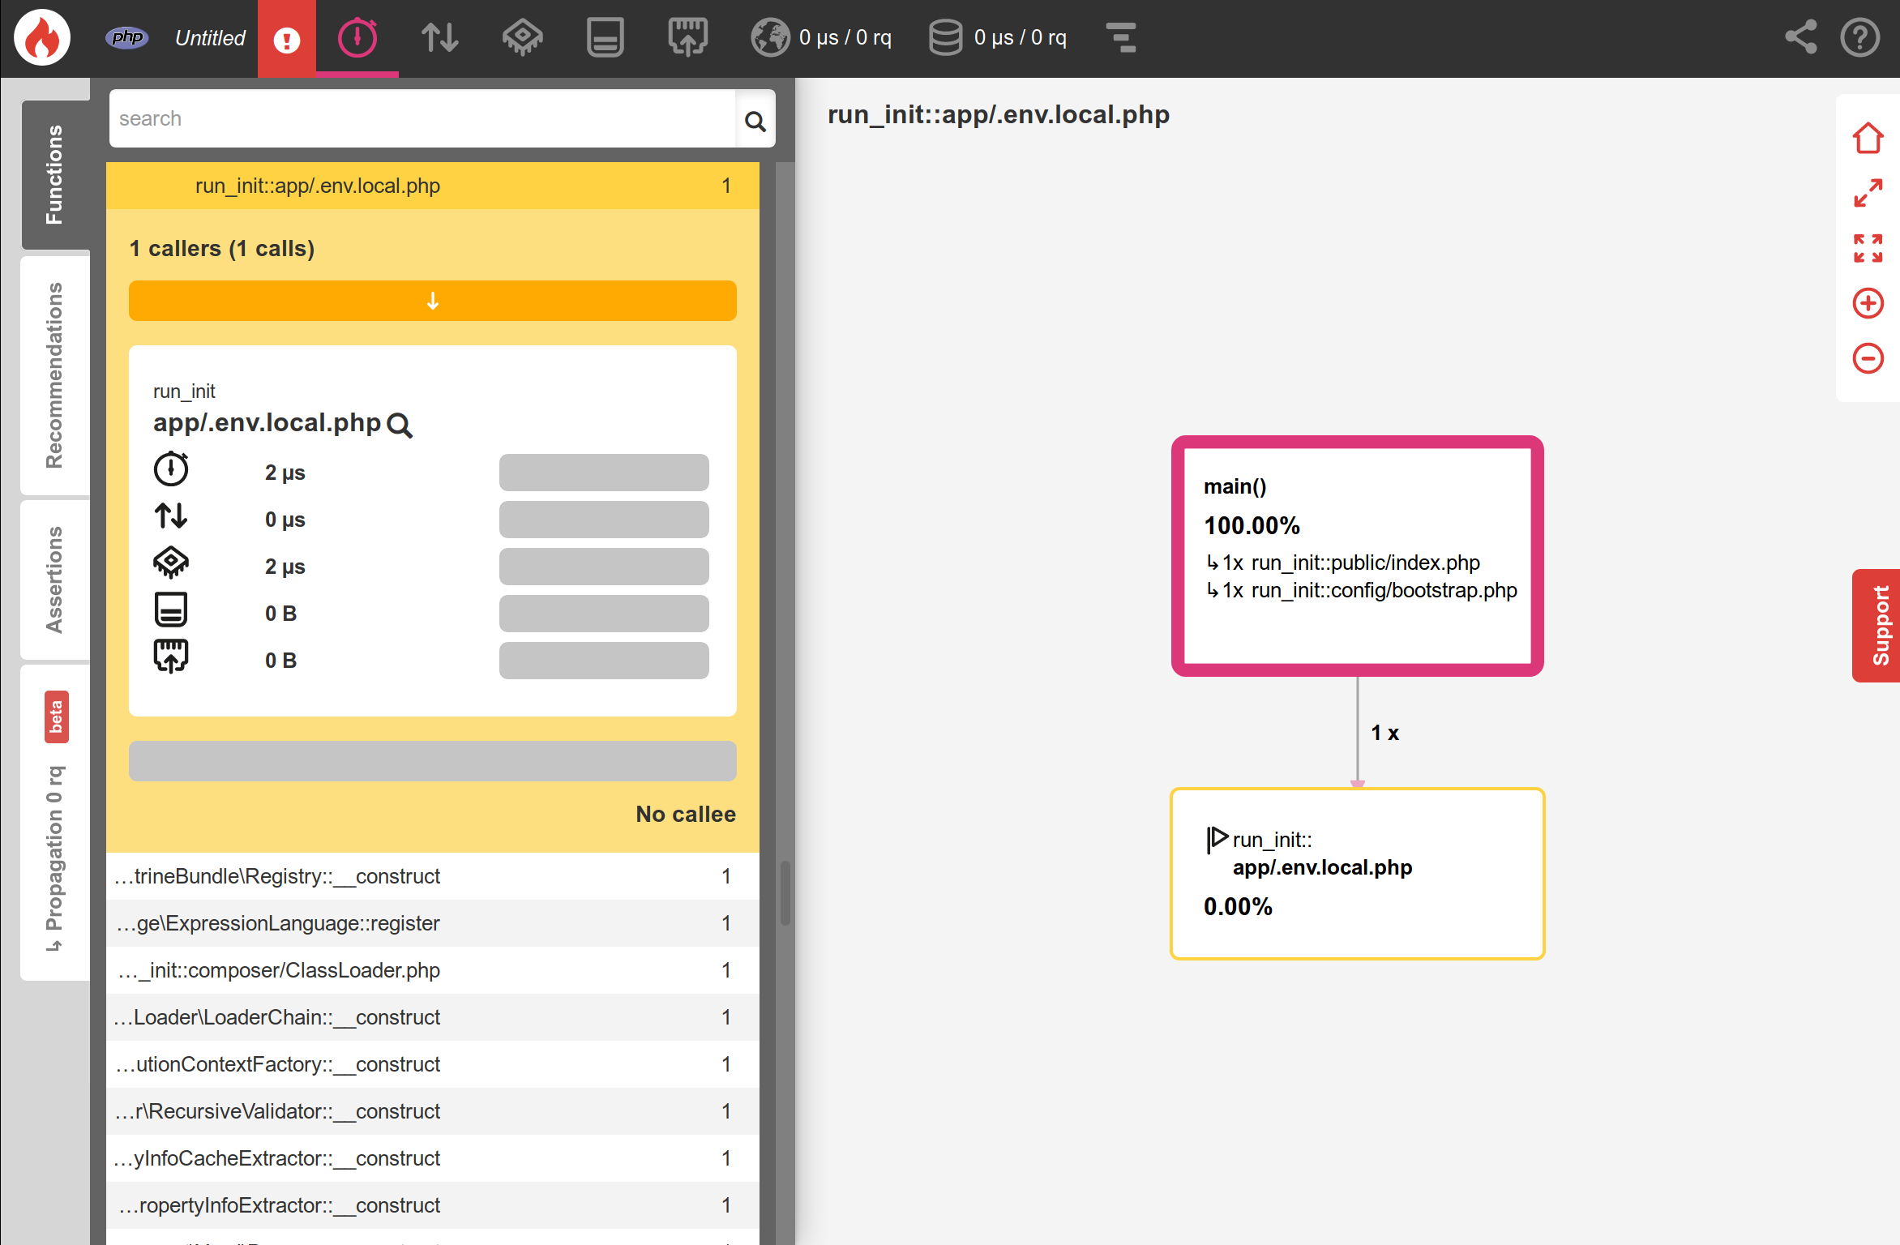The width and height of the screenshot is (1900, 1245).
Task: Click the gray time percentage bar beside 2 µs
Action: coord(604,473)
